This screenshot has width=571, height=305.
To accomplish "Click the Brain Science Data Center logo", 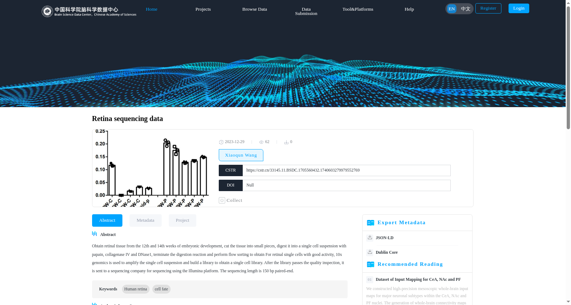I will tap(89, 11).
